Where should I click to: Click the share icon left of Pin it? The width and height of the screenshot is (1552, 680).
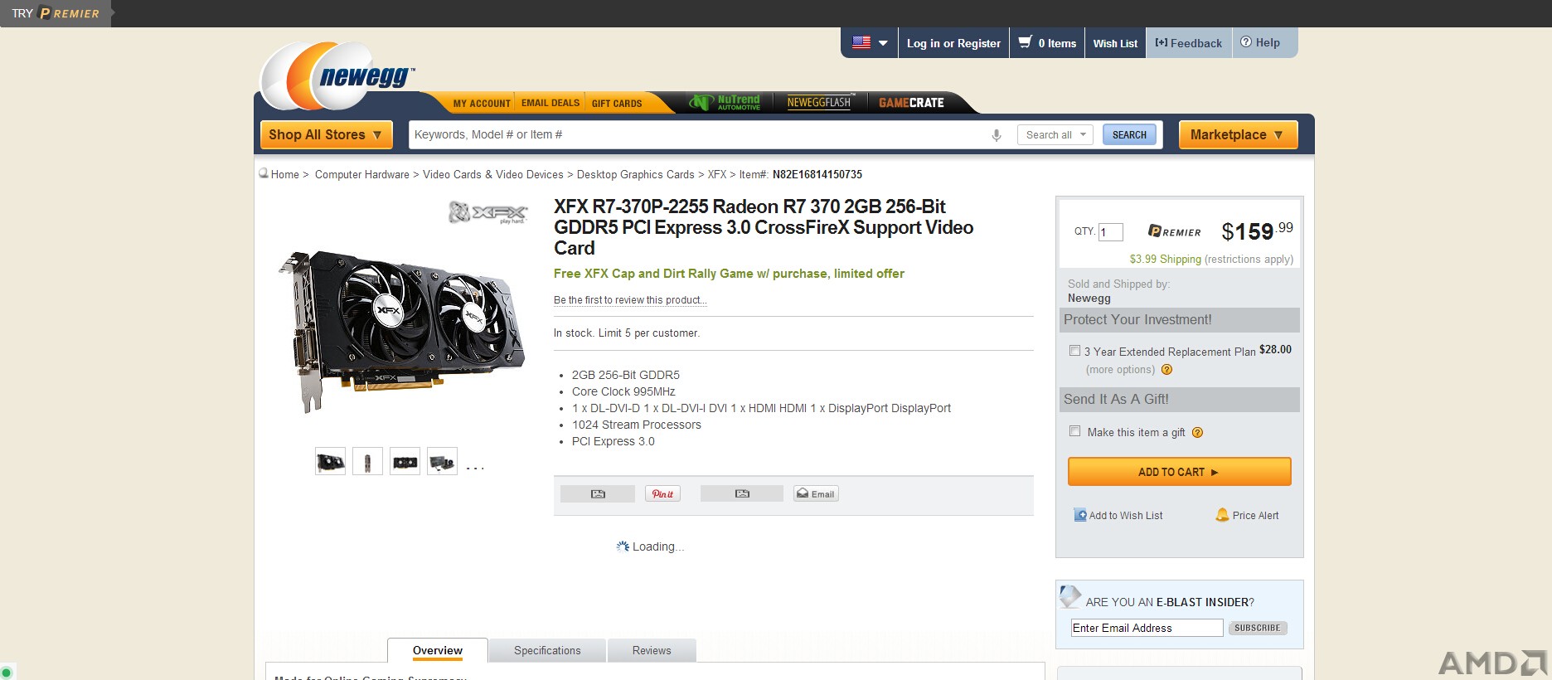tap(598, 493)
